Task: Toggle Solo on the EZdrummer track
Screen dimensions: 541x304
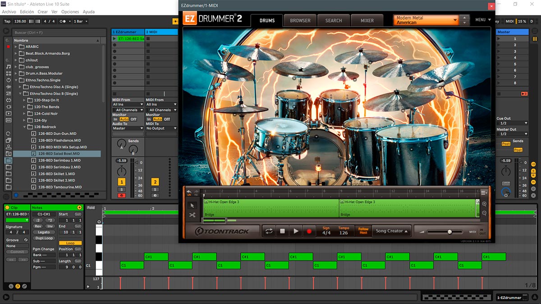Action: coord(122,190)
